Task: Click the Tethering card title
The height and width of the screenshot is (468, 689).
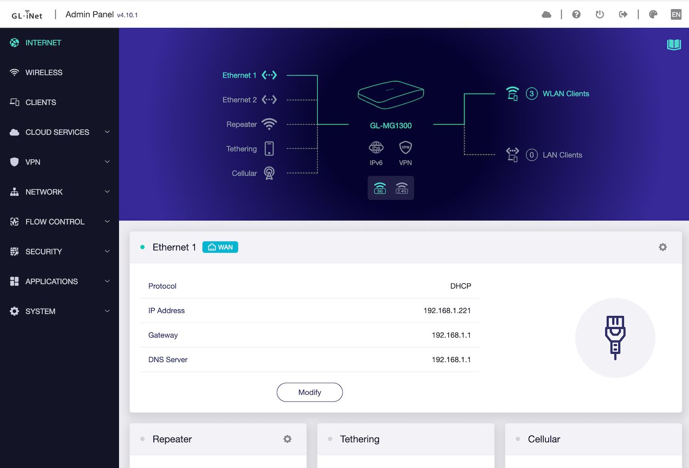Action: coord(360,439)
